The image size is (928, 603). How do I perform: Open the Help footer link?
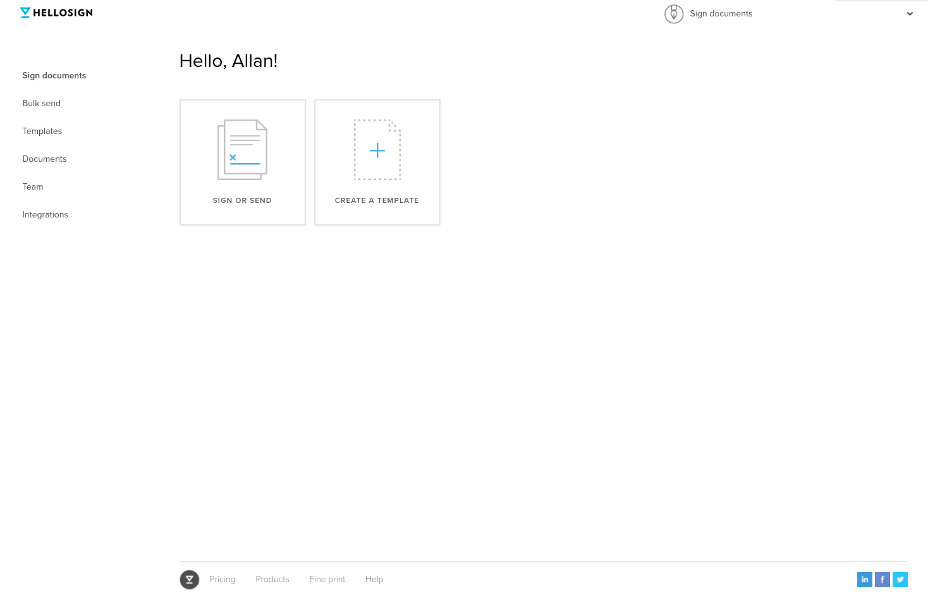click(374, 580)
